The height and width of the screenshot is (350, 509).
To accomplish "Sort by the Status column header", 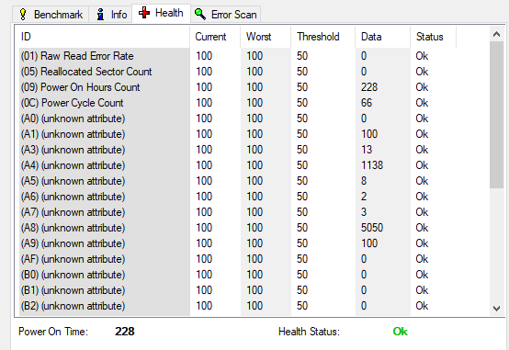I will pos(433,37).
